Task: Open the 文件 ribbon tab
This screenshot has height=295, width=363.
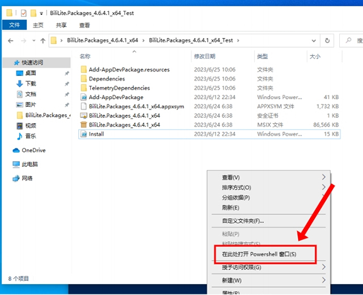Action: [14, 25]
